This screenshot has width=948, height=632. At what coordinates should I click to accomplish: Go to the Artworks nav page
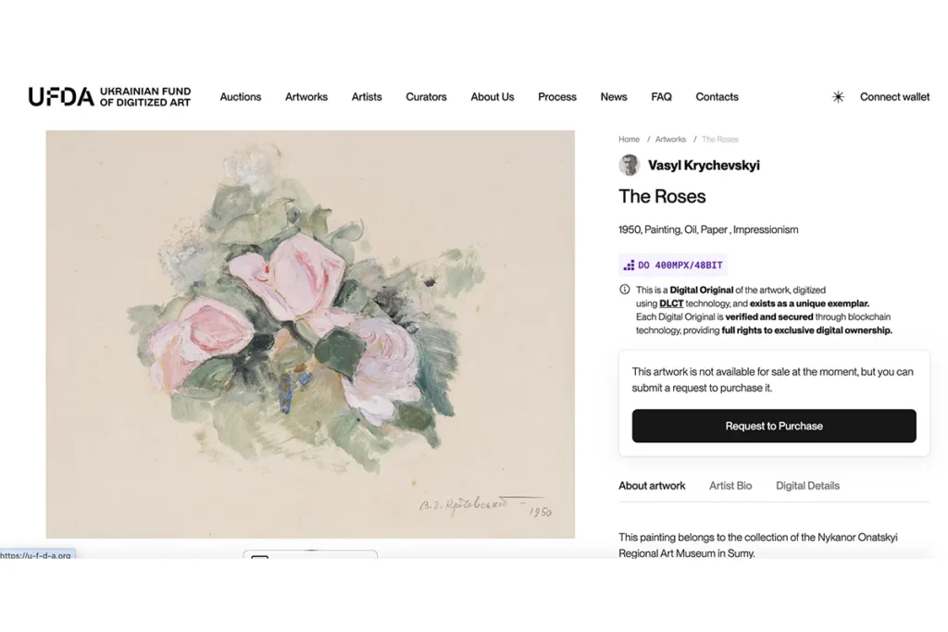[306, 97]
